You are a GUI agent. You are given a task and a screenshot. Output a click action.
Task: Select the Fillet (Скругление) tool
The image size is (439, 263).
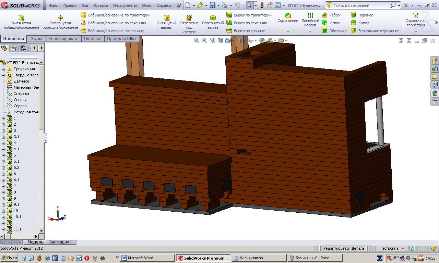coord(288,15)
